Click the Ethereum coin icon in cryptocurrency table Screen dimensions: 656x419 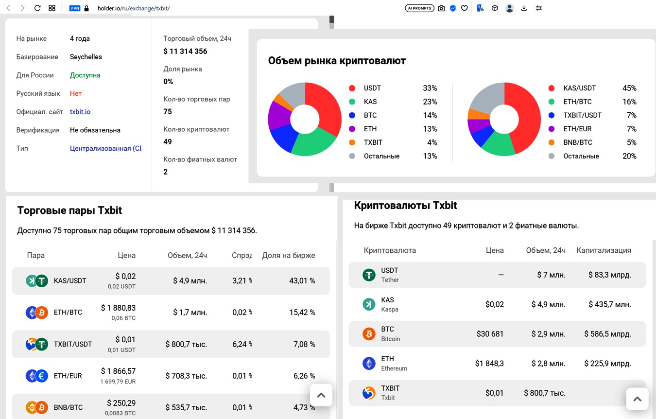[369, 363]
